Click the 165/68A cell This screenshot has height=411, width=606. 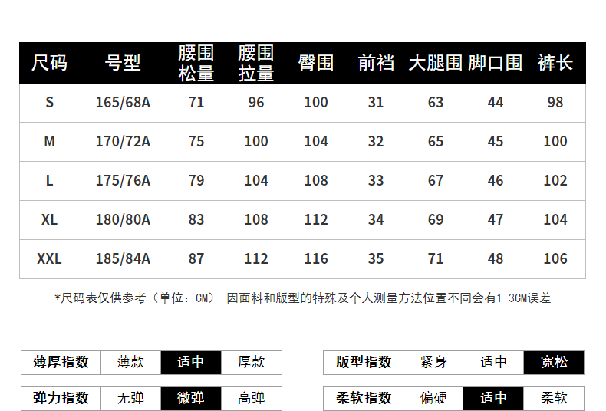coord(123,102)
